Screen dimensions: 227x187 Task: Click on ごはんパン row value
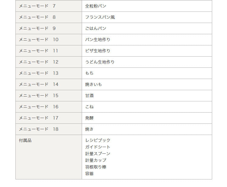(96, 28)
